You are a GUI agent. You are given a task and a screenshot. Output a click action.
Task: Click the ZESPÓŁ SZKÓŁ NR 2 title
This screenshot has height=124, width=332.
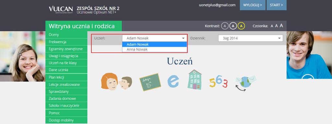(x=98, y=8)
